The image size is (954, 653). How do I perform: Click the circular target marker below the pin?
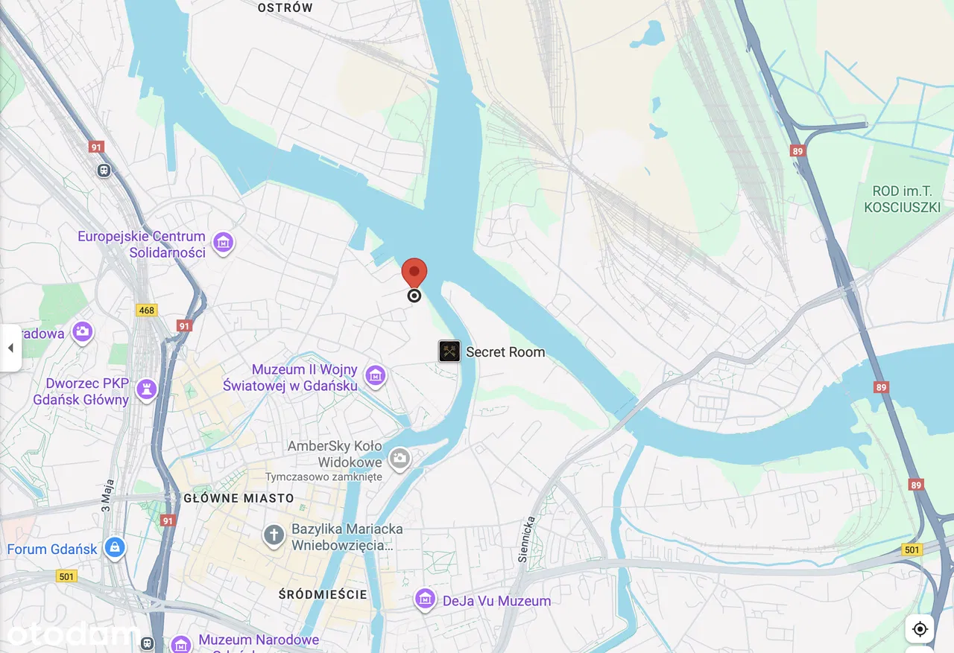414,296
